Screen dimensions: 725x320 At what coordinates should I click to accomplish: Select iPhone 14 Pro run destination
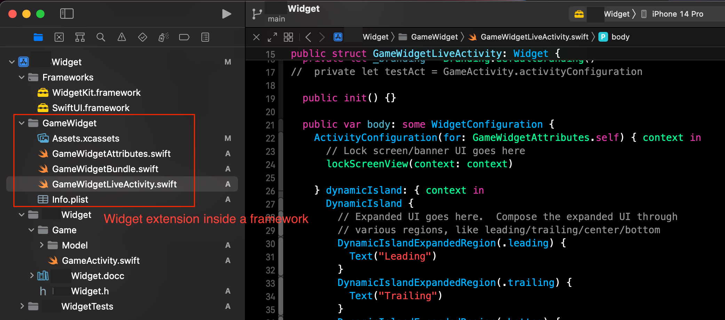pos(677,14)
